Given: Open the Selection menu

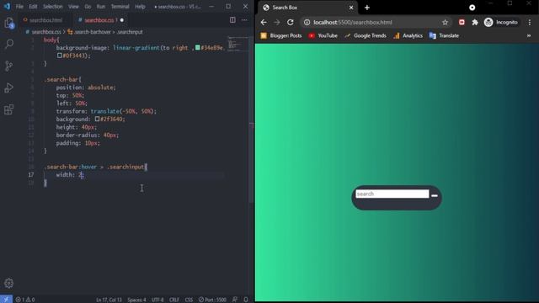Looking at the screenshot, I should tap(52, 7).
